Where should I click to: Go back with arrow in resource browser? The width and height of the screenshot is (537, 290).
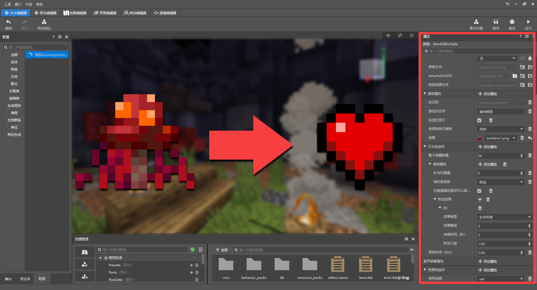[x=412, y=250]
